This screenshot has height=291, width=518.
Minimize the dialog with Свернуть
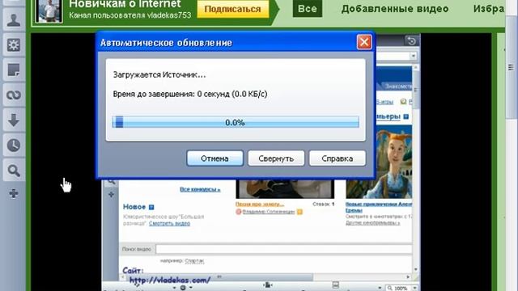(276, 158)
